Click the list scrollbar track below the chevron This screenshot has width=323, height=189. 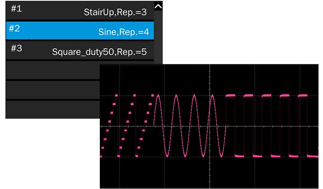click(x=158, y=37)
